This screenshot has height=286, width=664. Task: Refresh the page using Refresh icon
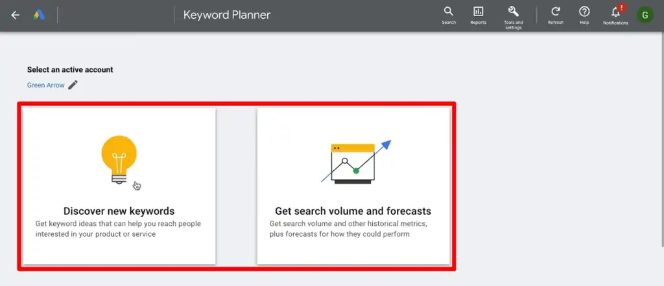(x=556, y=12)
